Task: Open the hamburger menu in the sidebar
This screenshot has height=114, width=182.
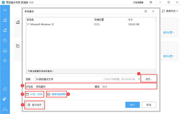Action: [5, 10]
